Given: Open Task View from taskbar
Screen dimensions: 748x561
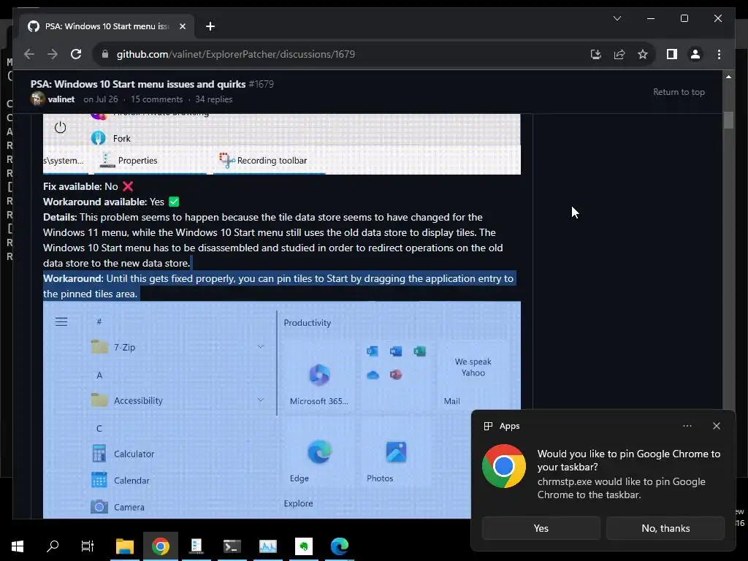Looking at the screenshot, I should coord(88,546).
